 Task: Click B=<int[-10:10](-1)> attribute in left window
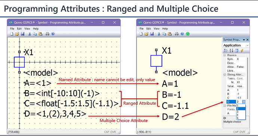point(62,94)
